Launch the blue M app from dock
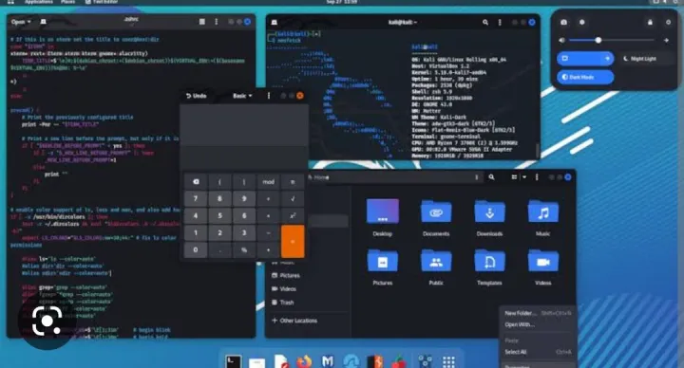Image resolution: width=684 pixels, height=368 pixels. (x=328, y=361)
